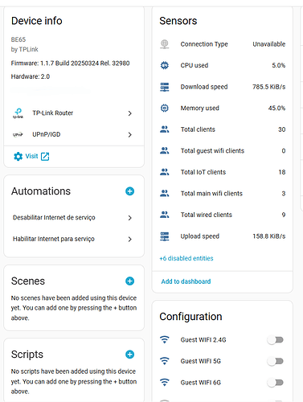Screen dimensions: 303x402
Task: Open the Connection Type sensor row
Action: click(223, 44)
